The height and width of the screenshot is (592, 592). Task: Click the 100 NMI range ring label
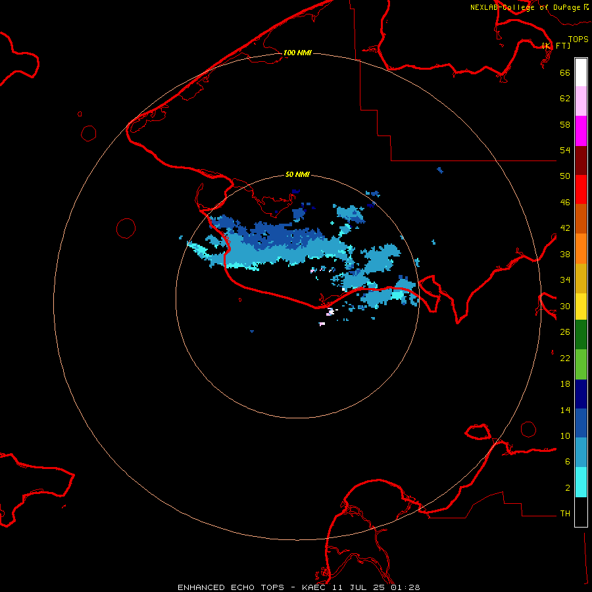[x=297, y=53]
